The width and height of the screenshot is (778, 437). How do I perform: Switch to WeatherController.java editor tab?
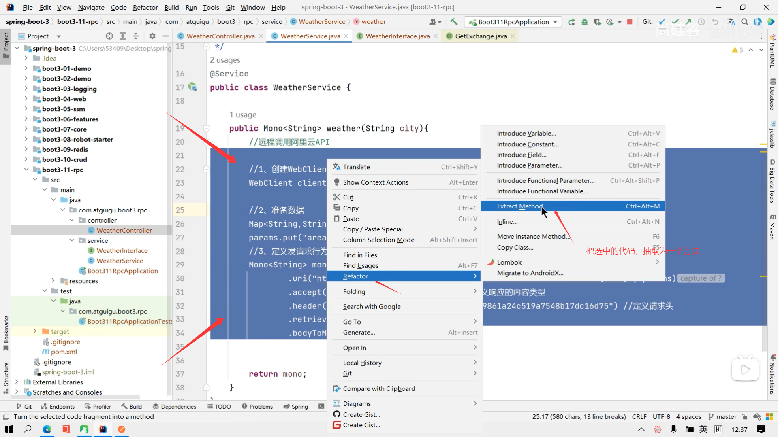220,36
